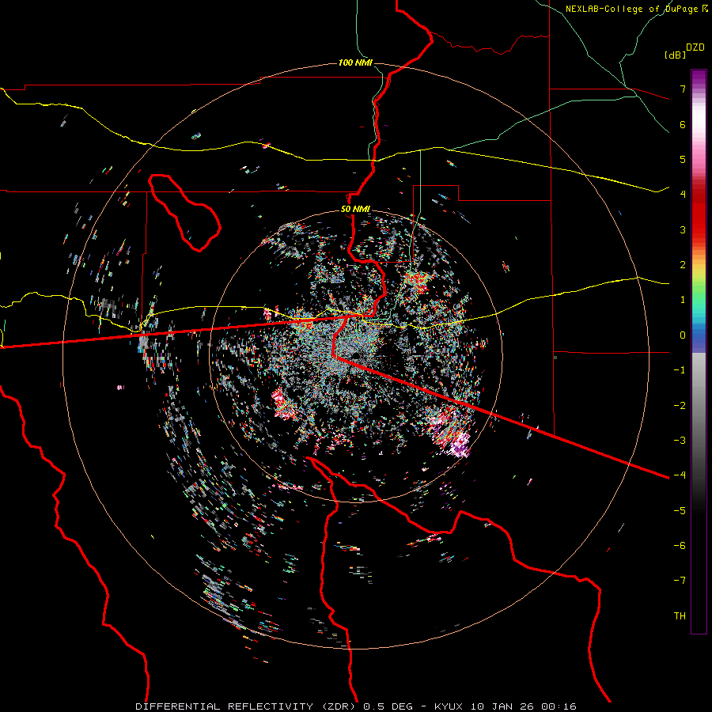Click the 4 value on color scale
Viewport: 712px width, 712px height.
pyautogui.click(x=683, y=195)
